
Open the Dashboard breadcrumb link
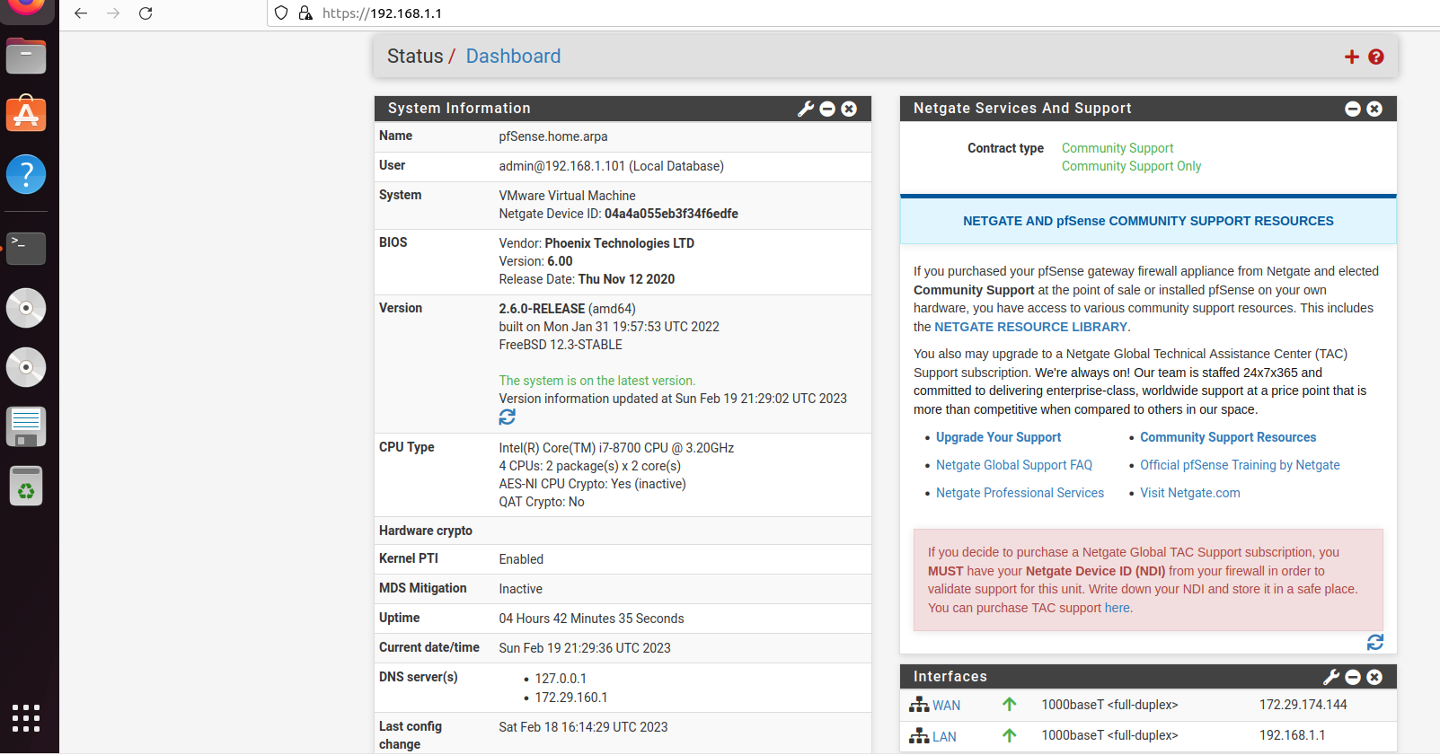click(513, 57)
